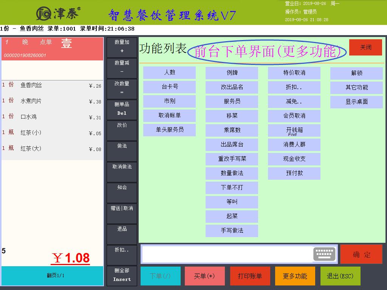Click the on-screen keyboard icon
387x290 pixels.
pyautogui.click(x=324, y=254)
